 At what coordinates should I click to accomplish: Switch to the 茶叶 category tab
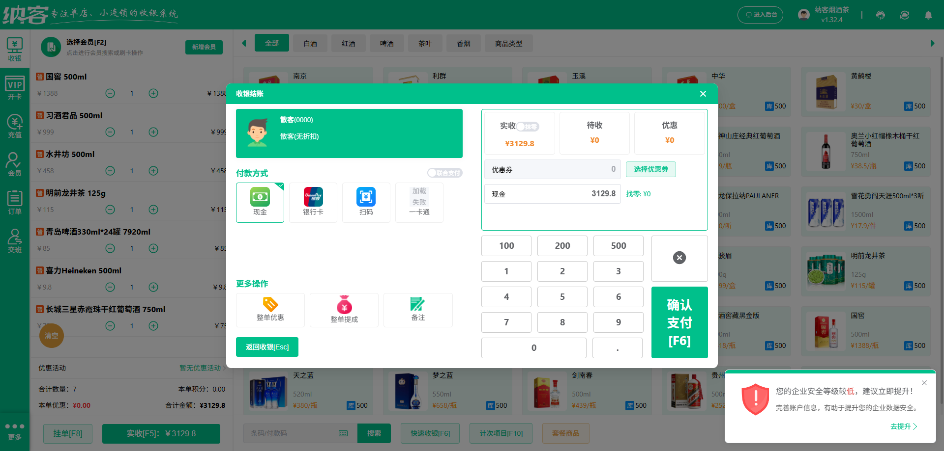pyautogui.click(x=425, y=43)
